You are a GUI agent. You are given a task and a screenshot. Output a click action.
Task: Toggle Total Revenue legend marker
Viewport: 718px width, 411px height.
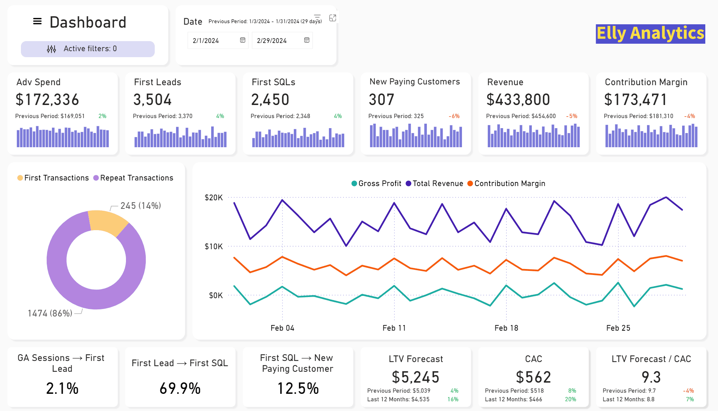pos(409,183)
